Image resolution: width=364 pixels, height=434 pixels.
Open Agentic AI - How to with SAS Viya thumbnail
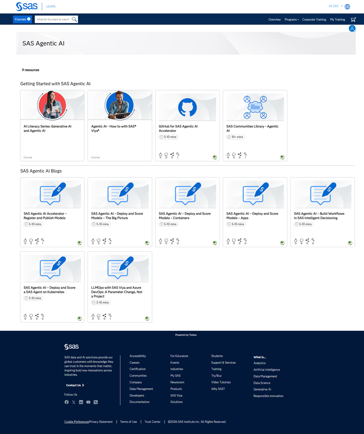point(120,106)
